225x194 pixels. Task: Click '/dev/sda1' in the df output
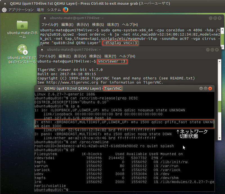point(44,158)
